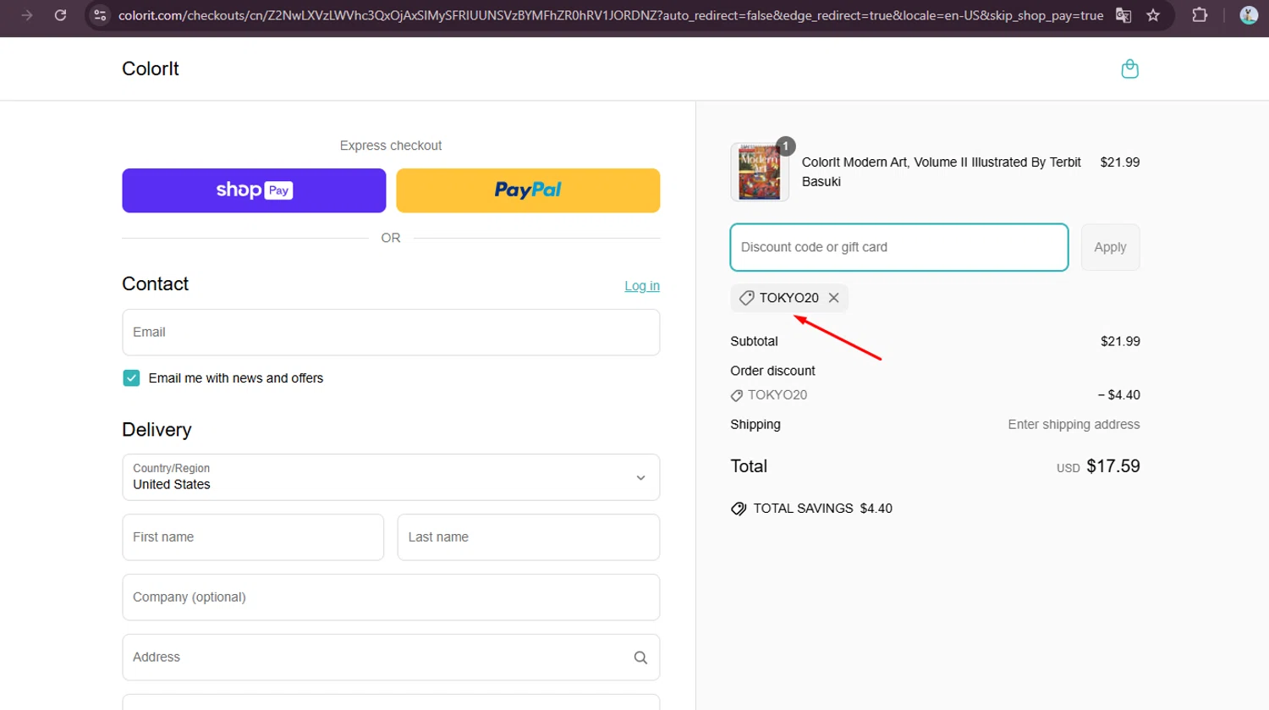Focus the First name field

[x=253, y=537]
